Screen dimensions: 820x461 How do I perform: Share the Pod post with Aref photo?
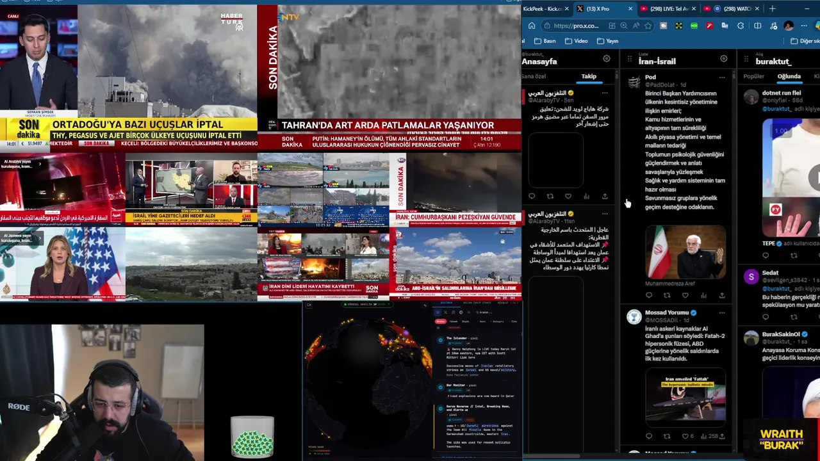click(x=722, y=295)
